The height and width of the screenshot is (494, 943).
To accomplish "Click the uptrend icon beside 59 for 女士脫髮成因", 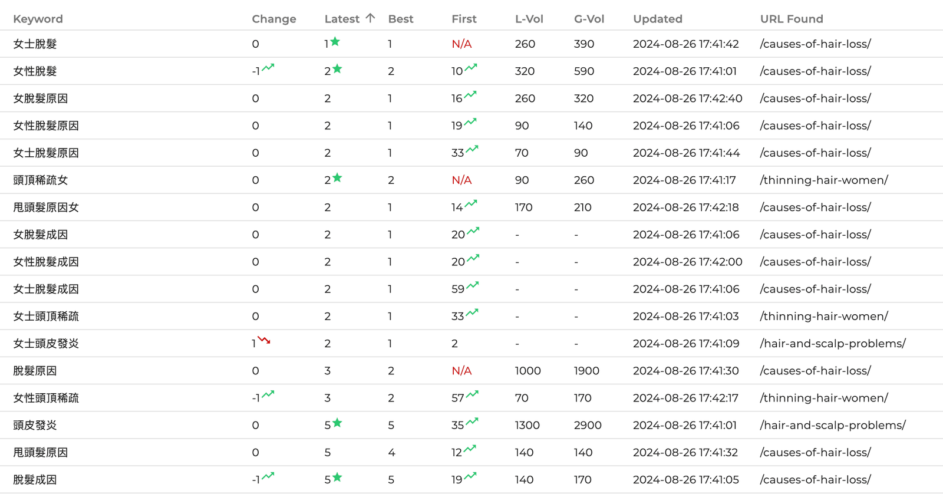I will (x=473, y=286).
